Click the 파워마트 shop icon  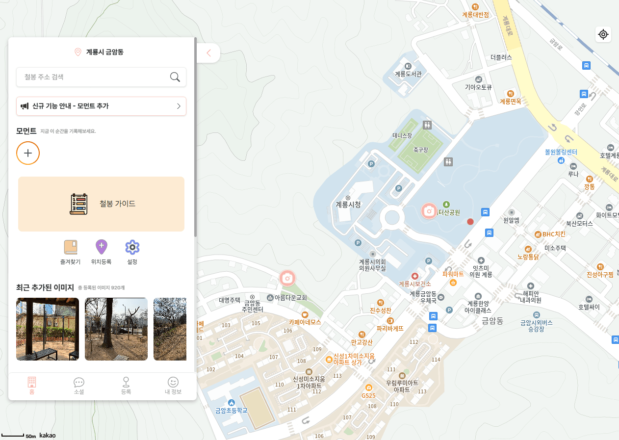(454, 282)
